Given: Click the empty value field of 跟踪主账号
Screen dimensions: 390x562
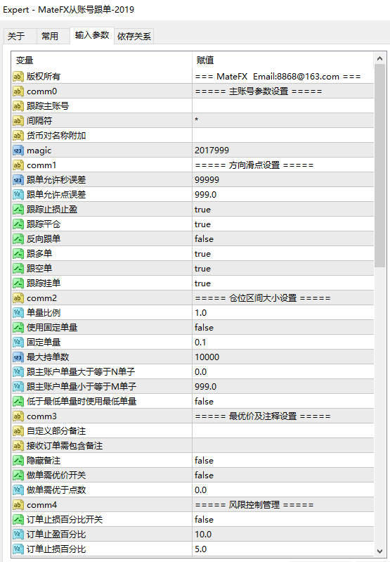Looking at the screenshot, I should pos(283,106).
